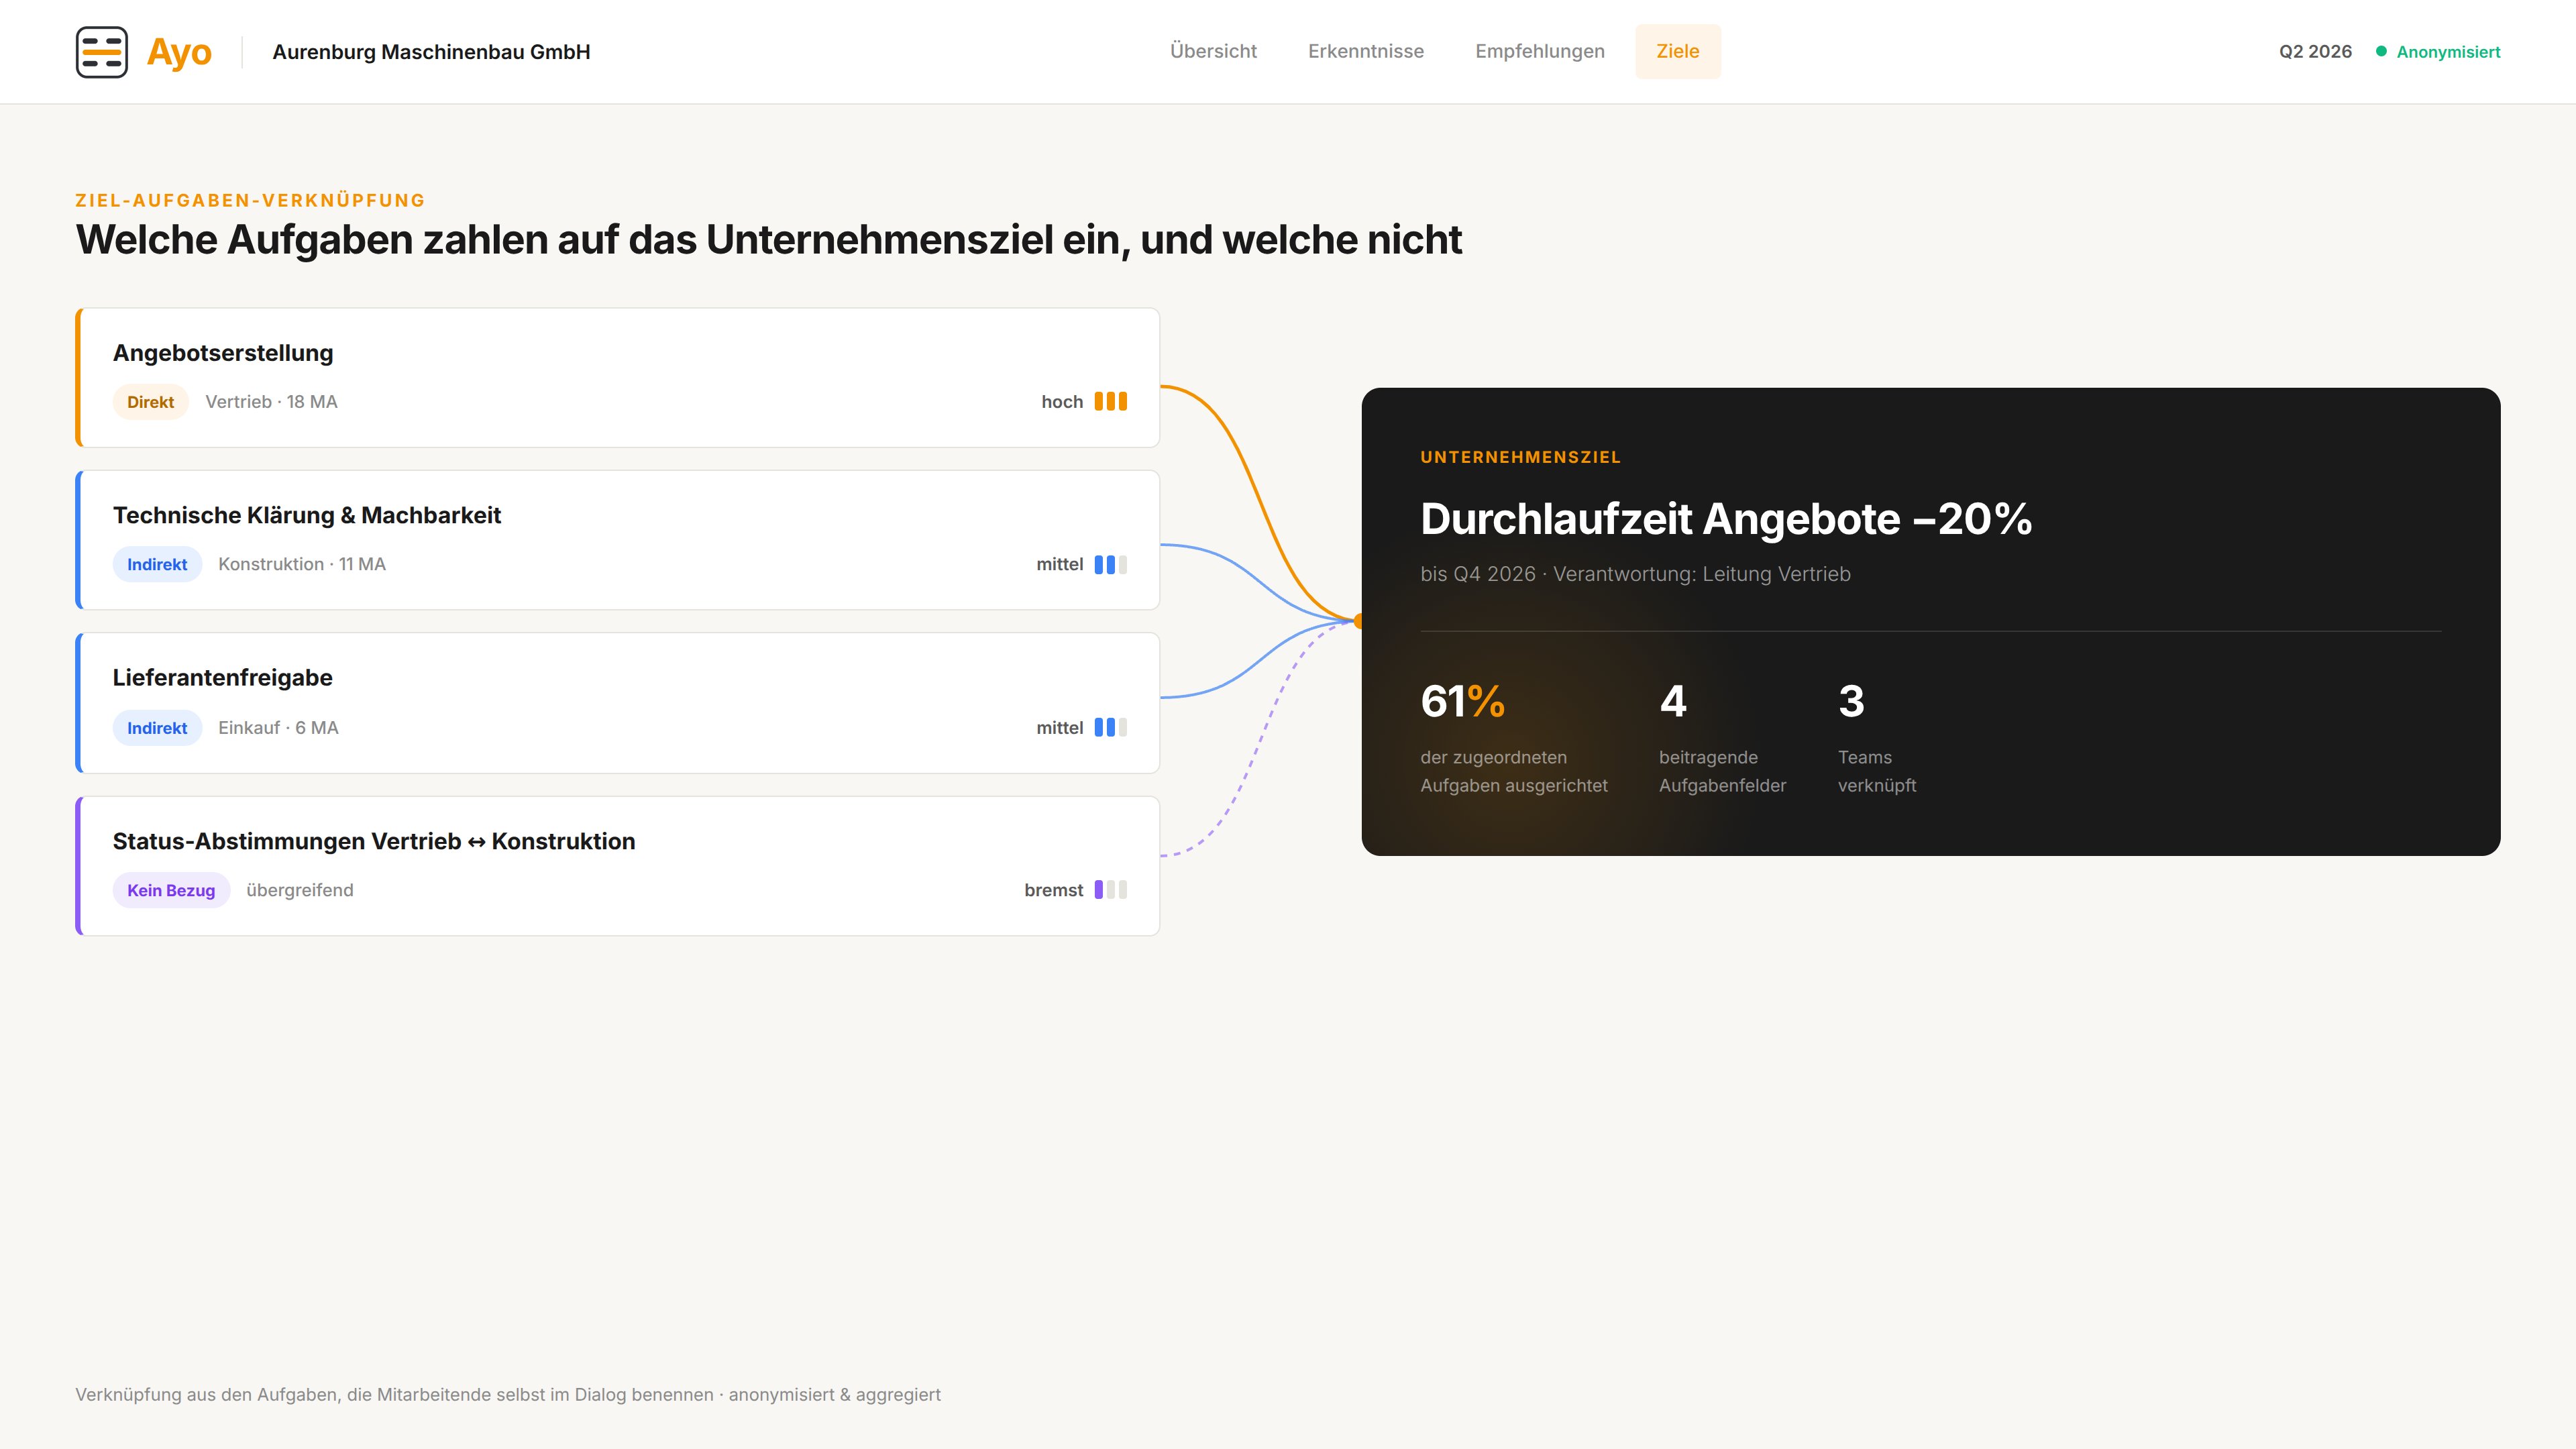Click the Anonymisiert status label
The height and width of the screenshot is (1449, 2576).
(2448, 52)
